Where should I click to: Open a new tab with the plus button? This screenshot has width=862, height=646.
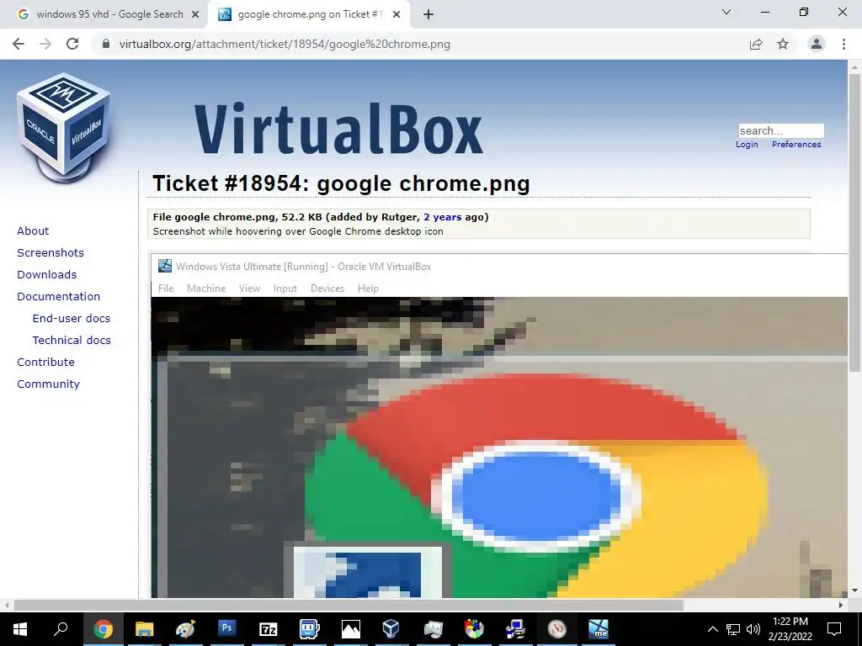[428, 15]
